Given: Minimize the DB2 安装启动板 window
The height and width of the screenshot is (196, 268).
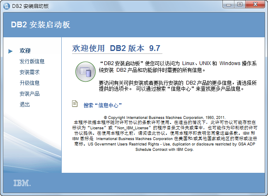Looking at the screenshot, I should [228, 4].
